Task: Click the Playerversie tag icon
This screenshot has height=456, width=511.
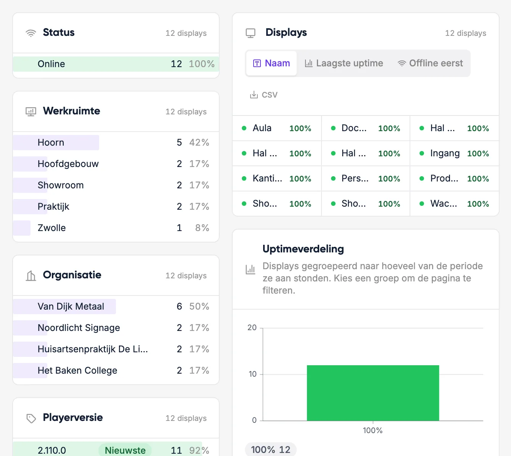Action: (31, 418)
